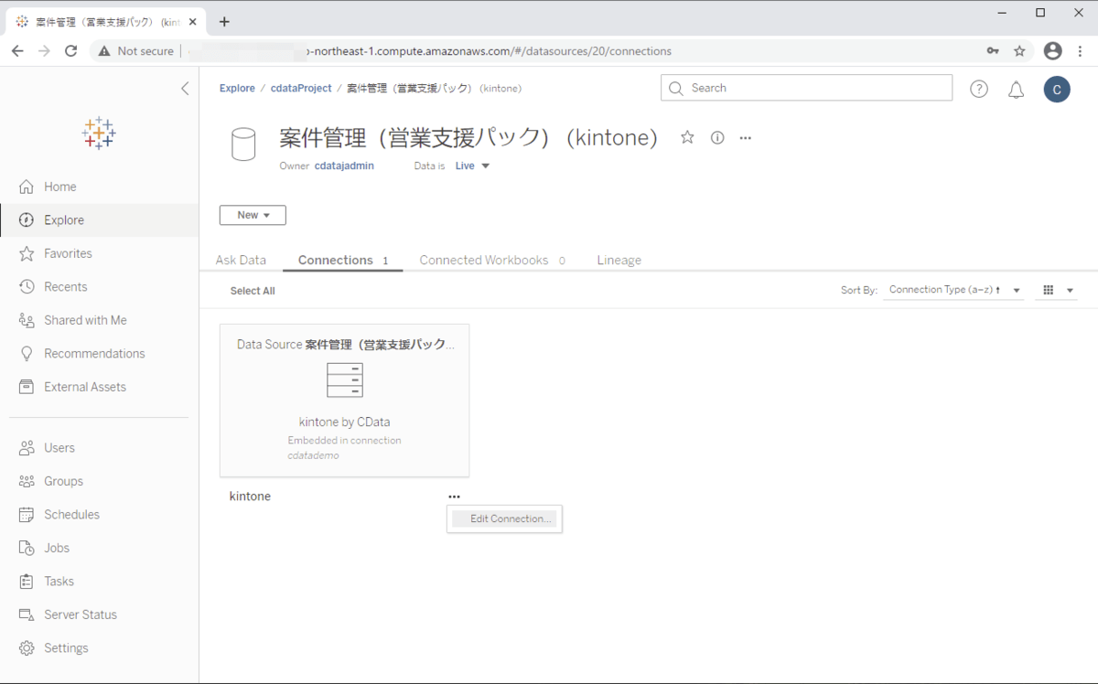Open the New dropdown button
The height and width of the screenshot is (684, 1098).
pyautogui.click(x=253, y=215)
